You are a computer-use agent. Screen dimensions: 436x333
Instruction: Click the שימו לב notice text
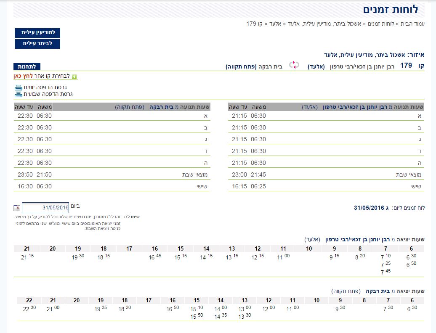(132, 217)
